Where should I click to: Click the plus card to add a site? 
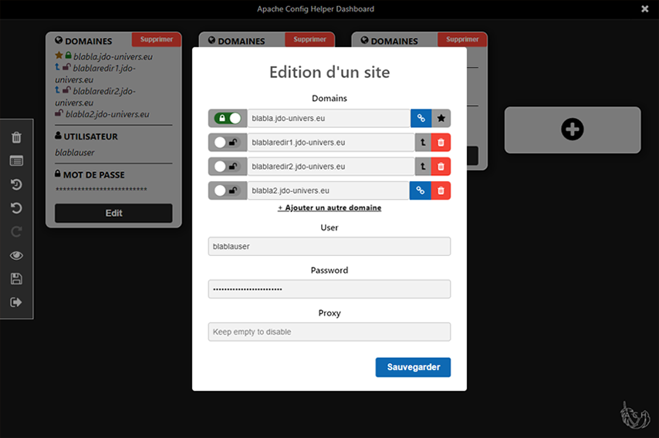tap(572, 130)
